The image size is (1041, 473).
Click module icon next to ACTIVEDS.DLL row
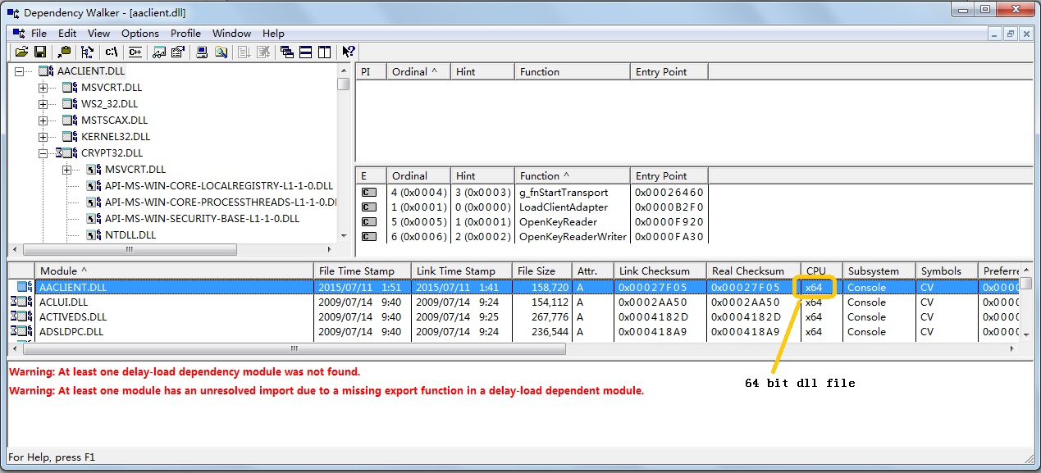coord(22,317)
